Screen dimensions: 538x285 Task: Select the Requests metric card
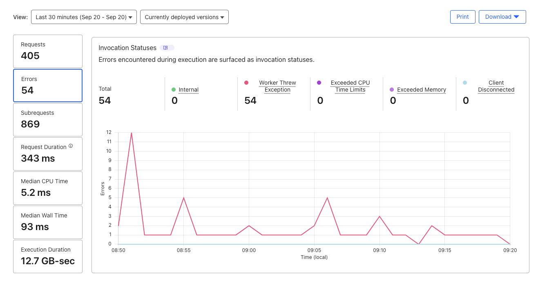[48, 51]
